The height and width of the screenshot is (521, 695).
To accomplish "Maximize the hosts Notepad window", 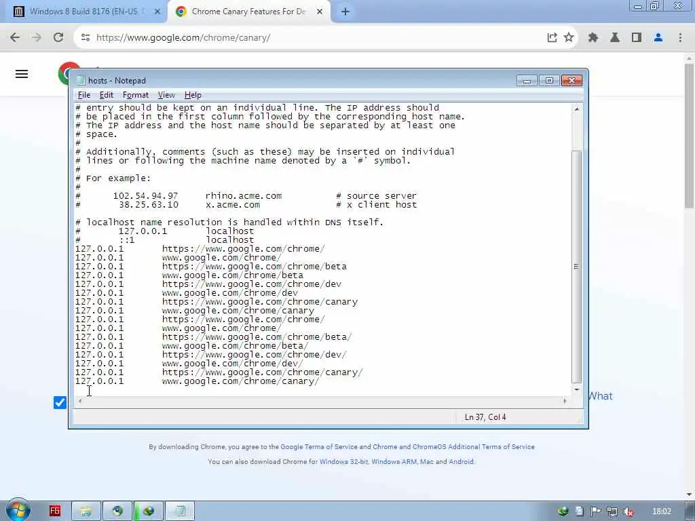I will point(549,81).
